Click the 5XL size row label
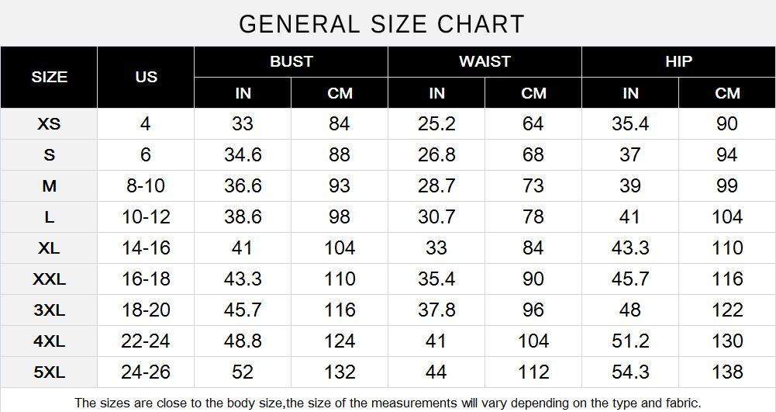Image resolution: width=776 pixels, height=412 pixels. click(49, 372)
